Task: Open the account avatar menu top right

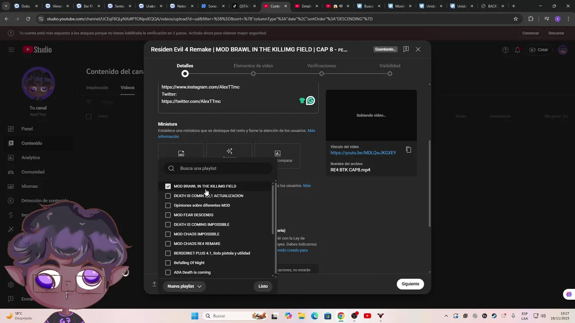Action: [563, 50]
